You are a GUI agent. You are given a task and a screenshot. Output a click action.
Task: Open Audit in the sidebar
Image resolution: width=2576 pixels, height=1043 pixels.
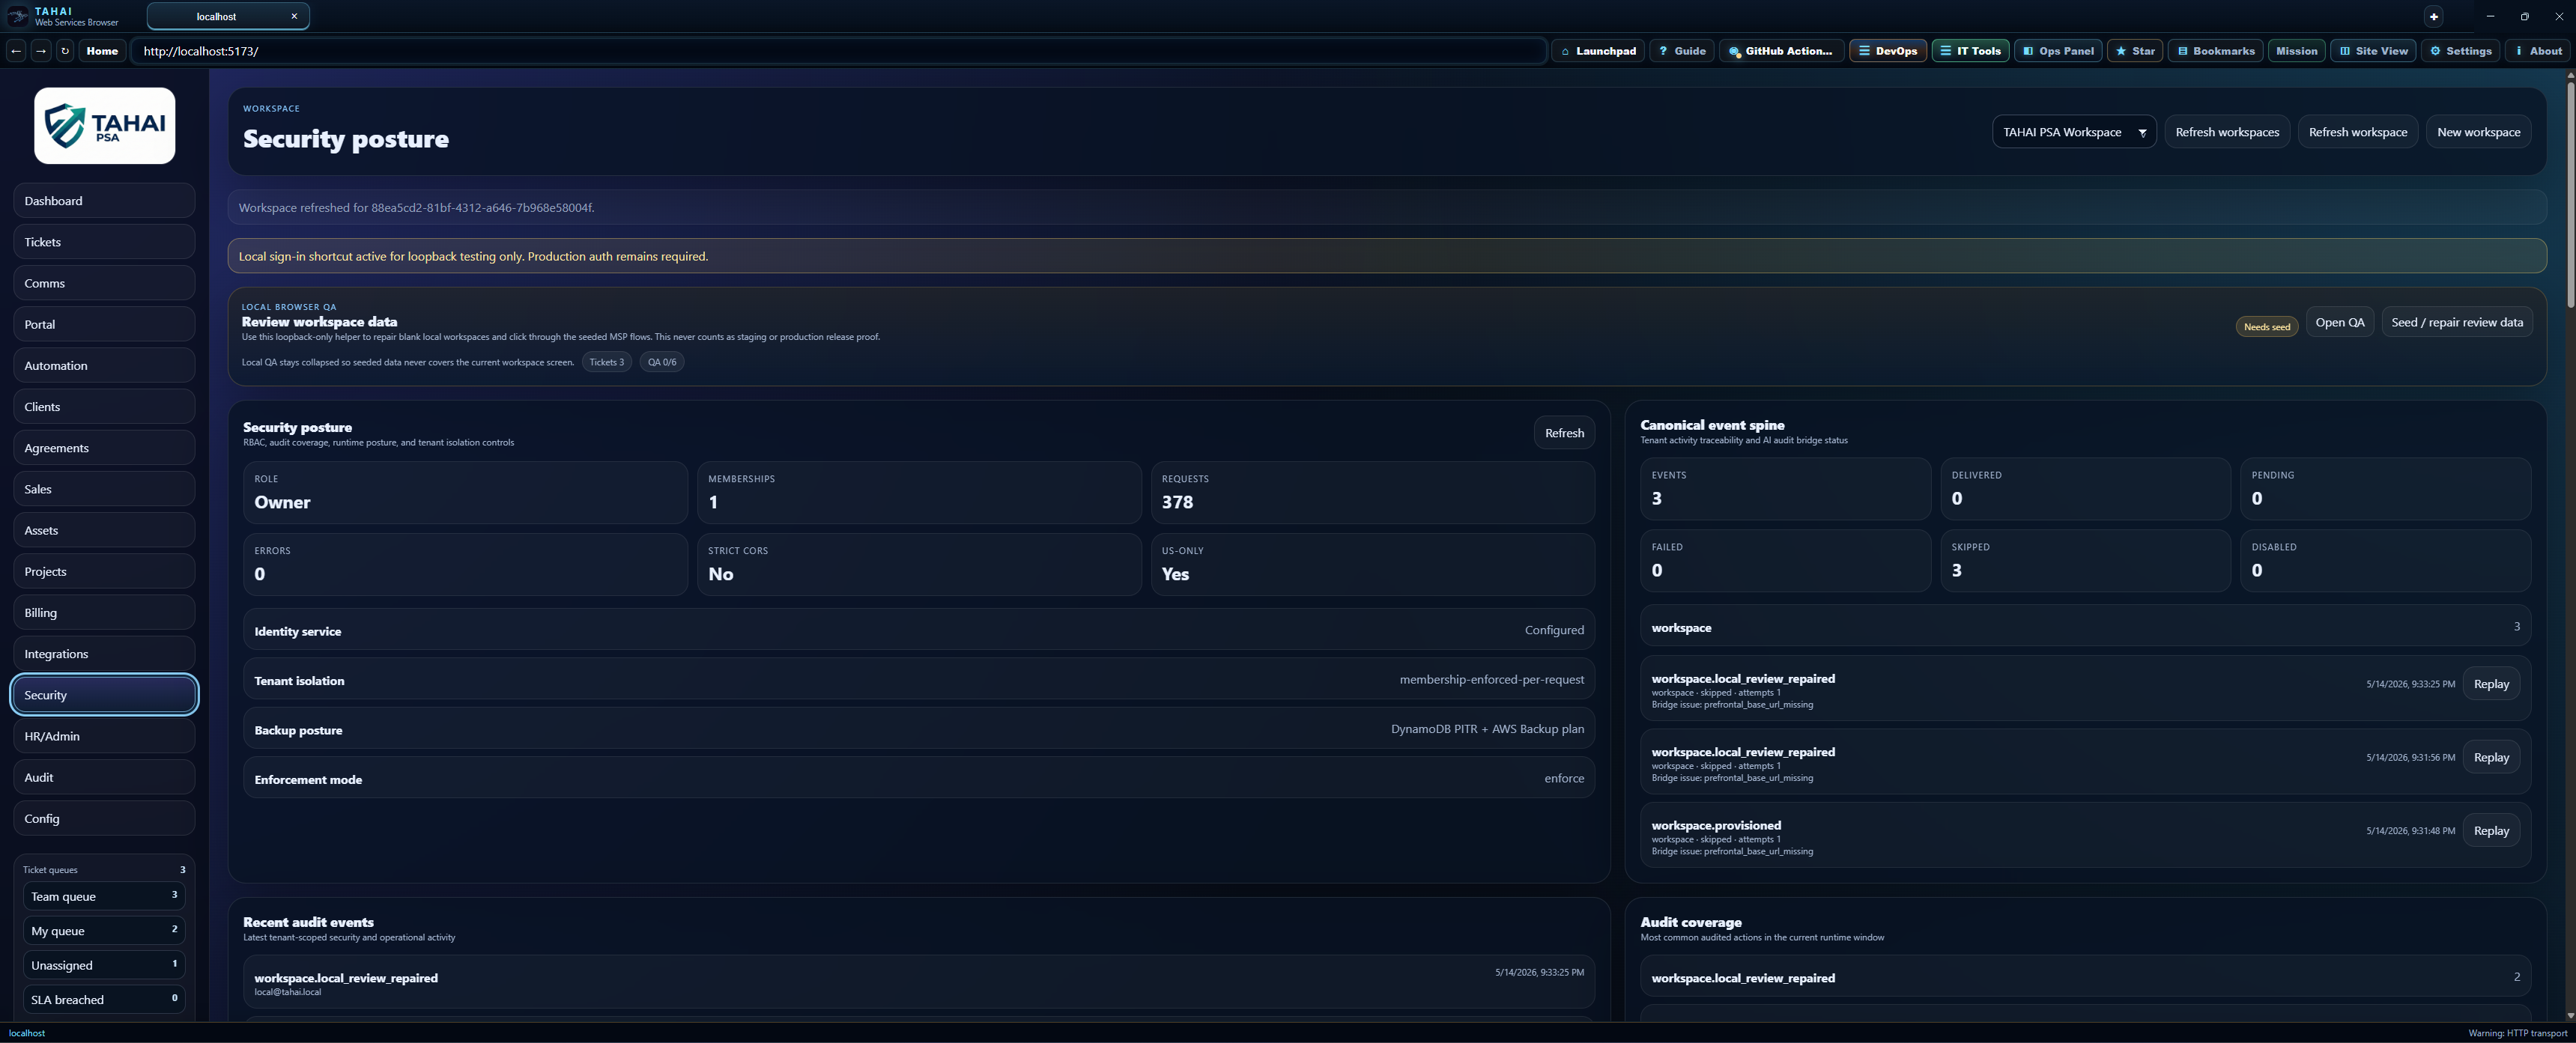coord(104,777)
